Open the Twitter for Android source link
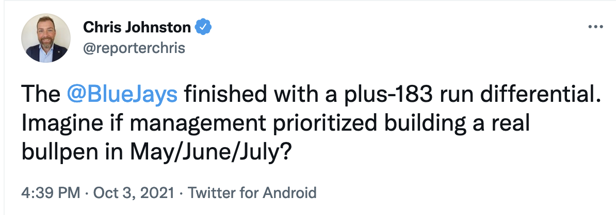 point(252,193)
